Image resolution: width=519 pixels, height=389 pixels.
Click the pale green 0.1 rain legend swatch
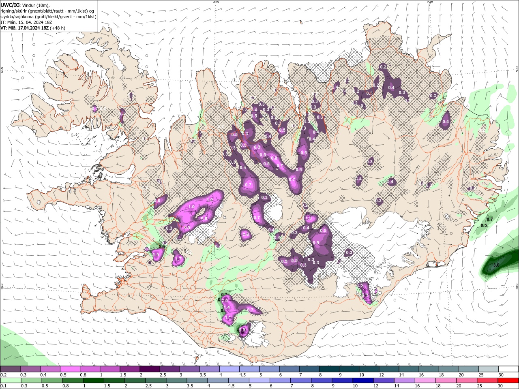tap(11, 380)
